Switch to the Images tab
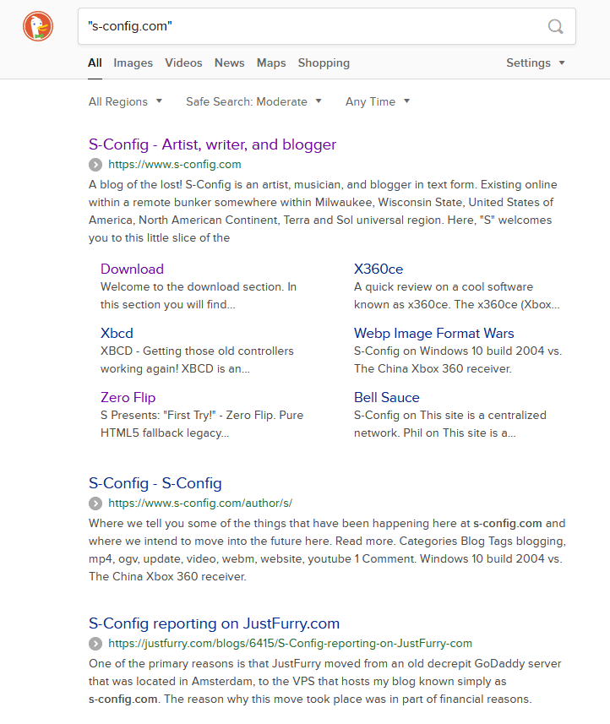The width and height of the screenshot is (610, 724). point(133,63)
